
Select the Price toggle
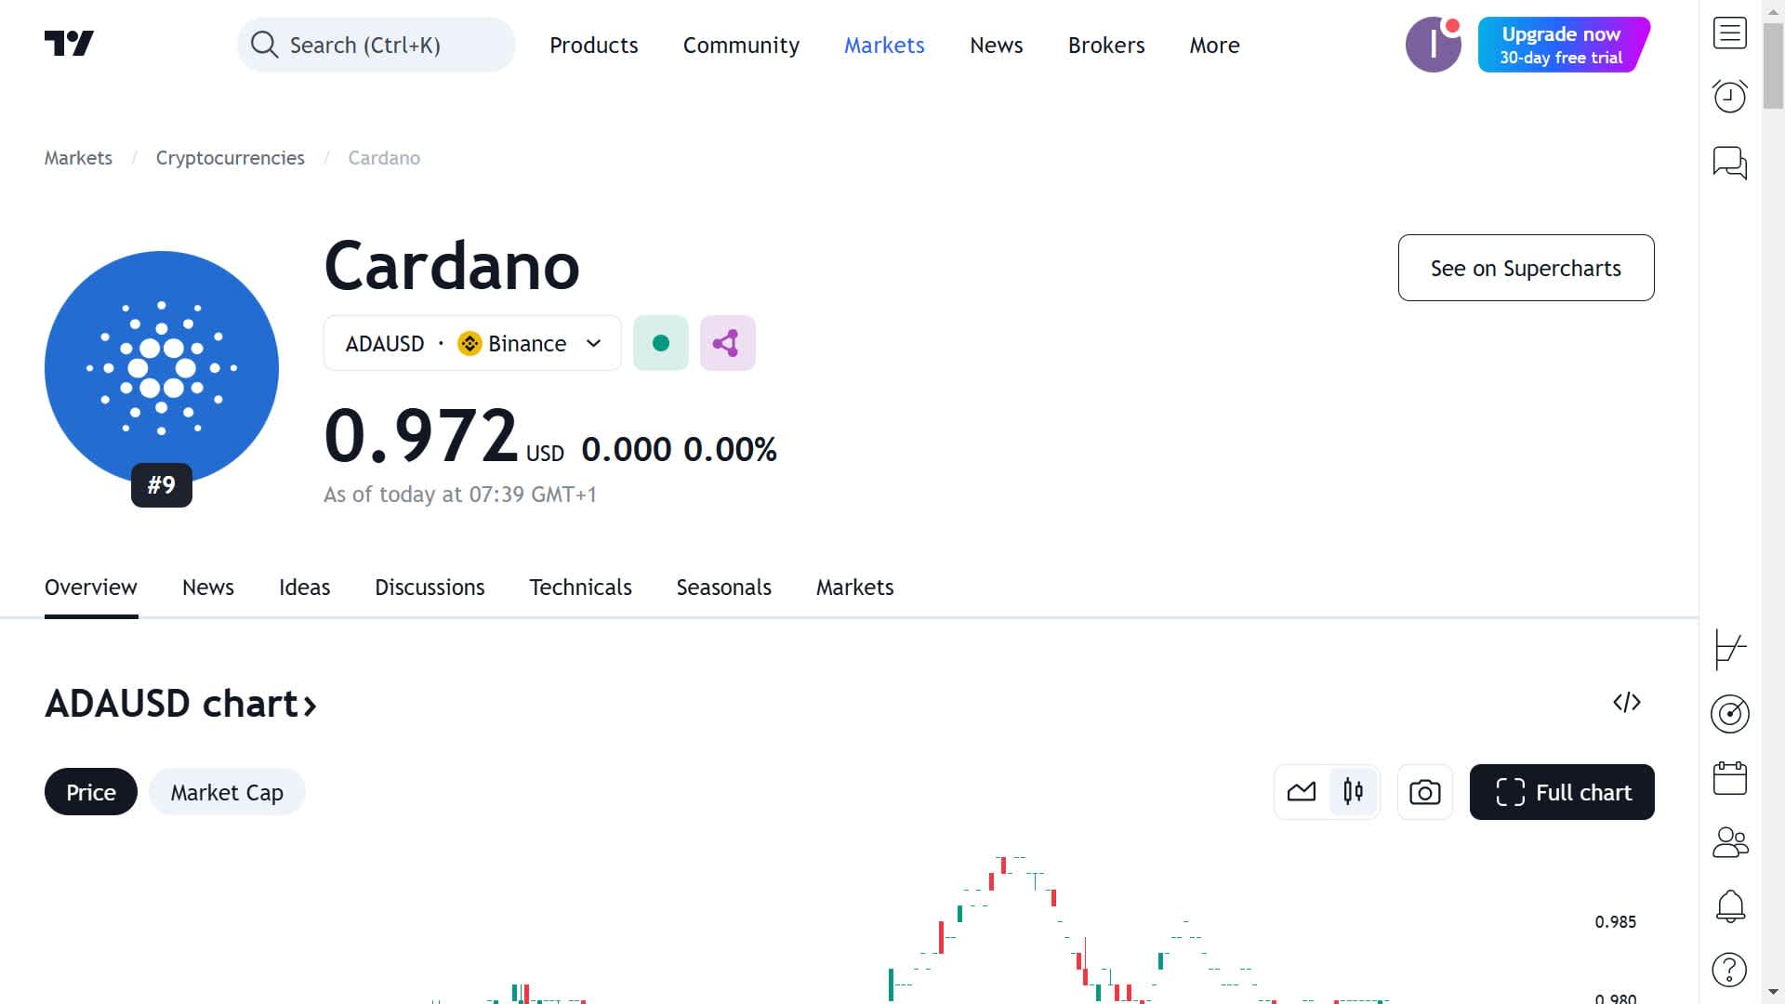91,792
